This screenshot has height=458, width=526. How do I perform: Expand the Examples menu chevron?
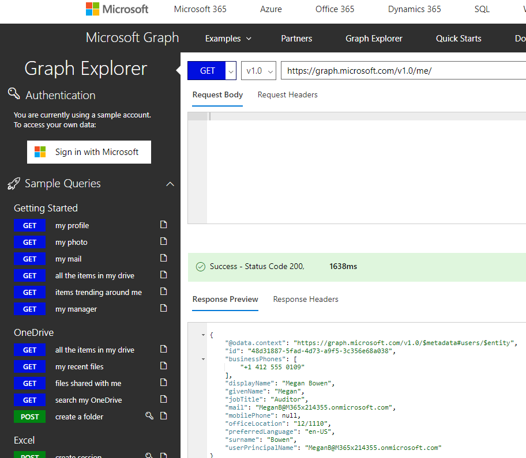pyautogui.click(x=248, y=38)
